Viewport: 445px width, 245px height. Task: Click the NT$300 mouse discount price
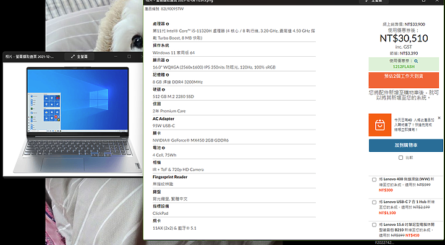pos(386,190)
